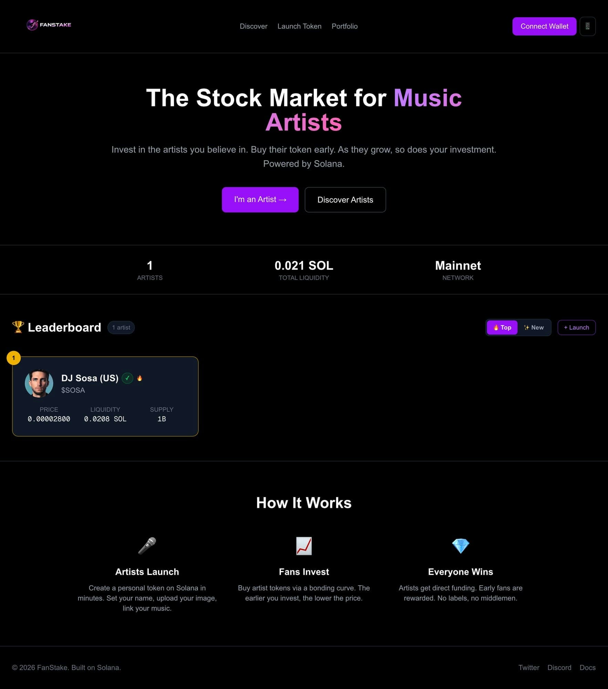Click the verified checkmark beside DJ Sosa
Screen dimensions: 608x689
[x=127, y=378]
